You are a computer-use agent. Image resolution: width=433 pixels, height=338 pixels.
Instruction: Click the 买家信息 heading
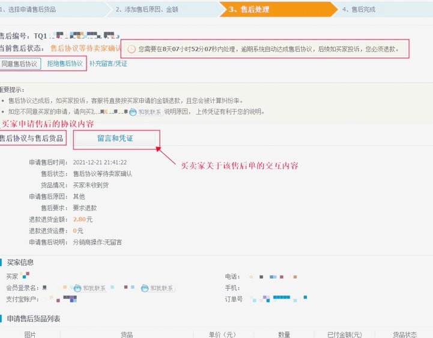(x=20, y=262)
